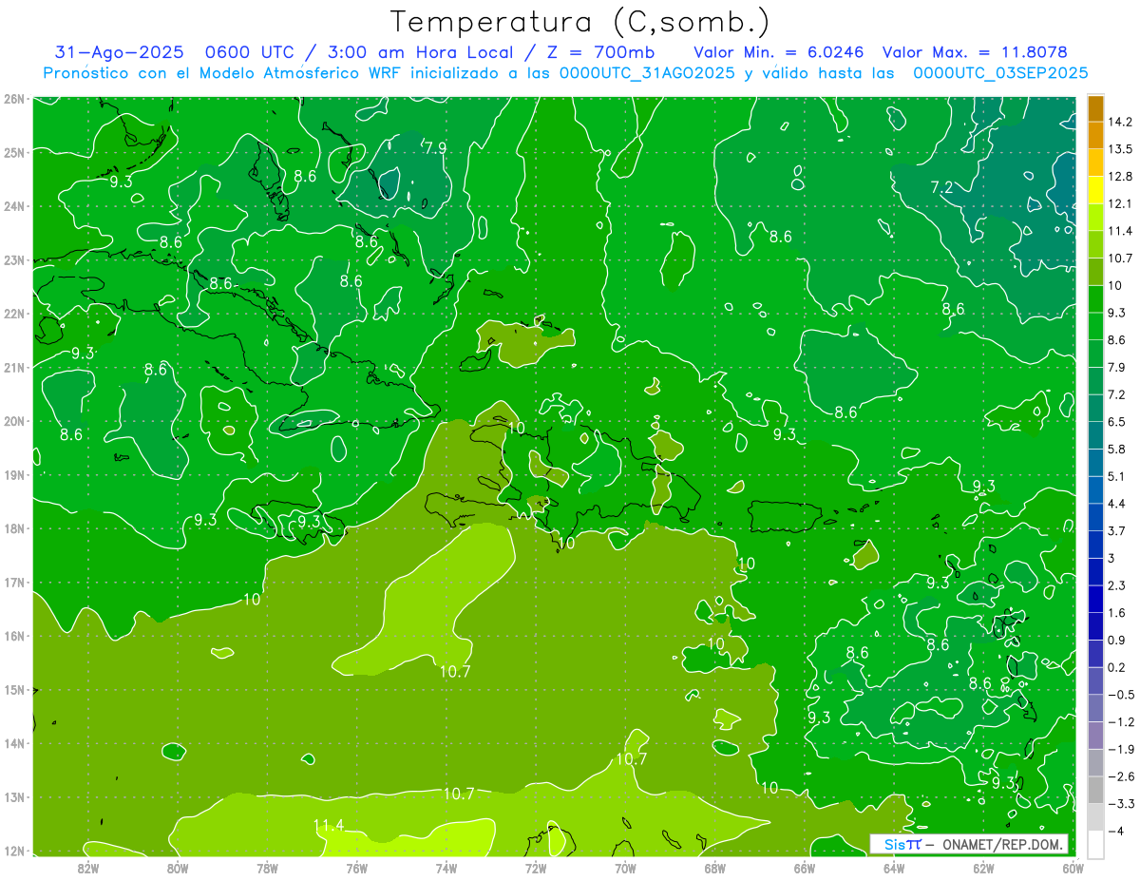Click the 64W longitude axis label

point(894,869)
